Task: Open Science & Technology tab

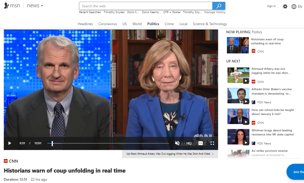Action: tap(210, 24)
